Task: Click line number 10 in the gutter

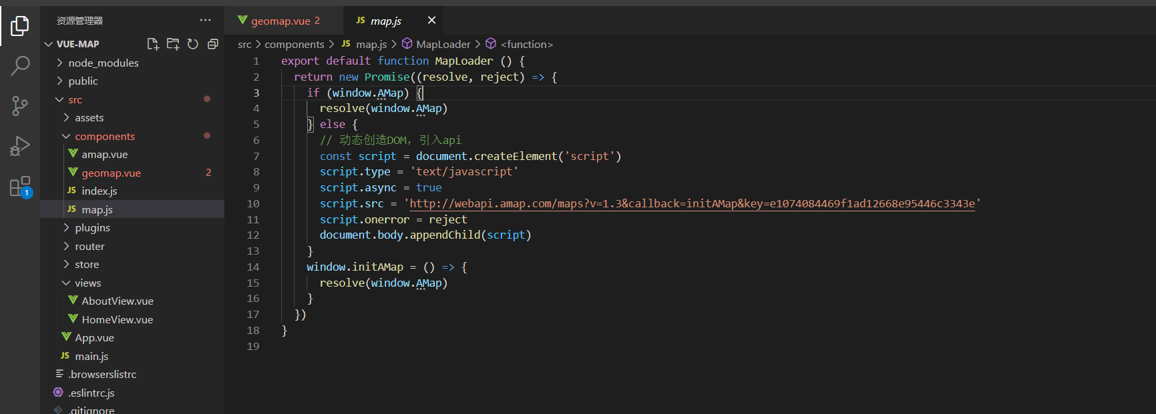Action: point(253,203)
